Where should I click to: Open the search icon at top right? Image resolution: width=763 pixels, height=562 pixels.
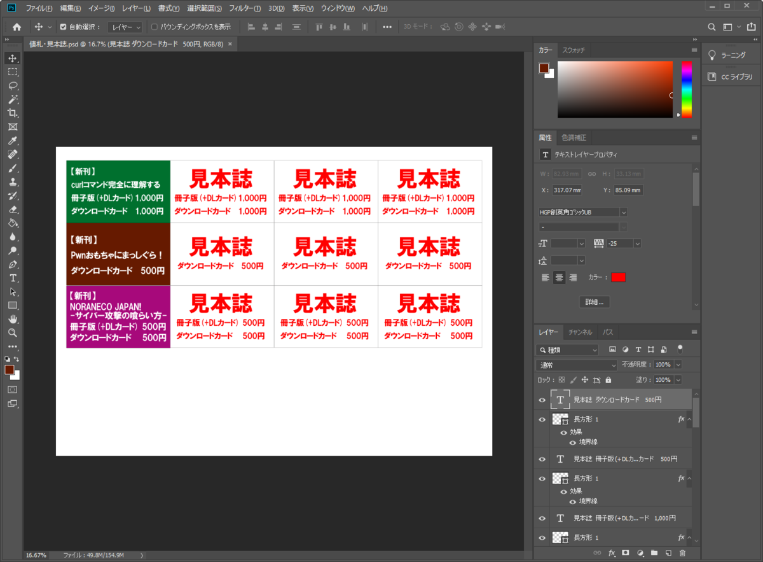click(712, 27)
